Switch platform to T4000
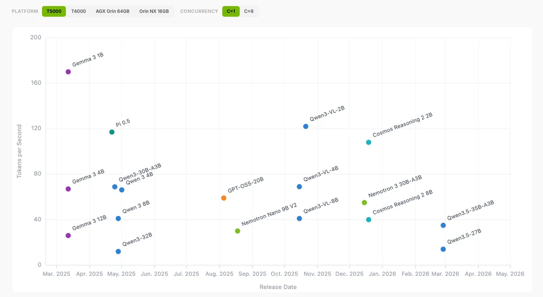This screenshot has width=543, height=297. click(x=78, y=11)
